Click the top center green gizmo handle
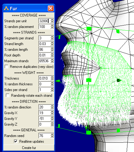Image resolution: width=134 pixels, height=152 pixels. tap(89, 29)
